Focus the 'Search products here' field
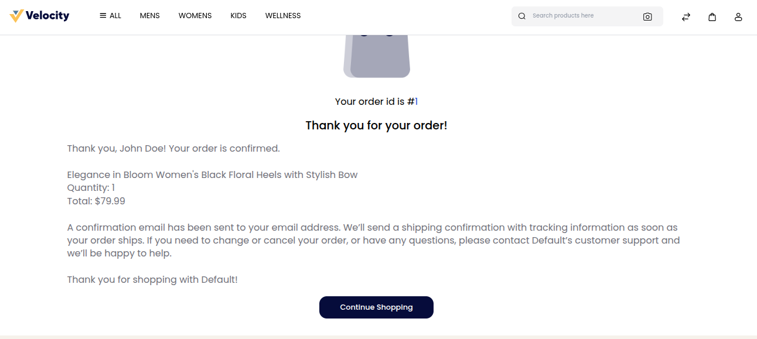The image size is (757, 339). [x=583, y=16]
